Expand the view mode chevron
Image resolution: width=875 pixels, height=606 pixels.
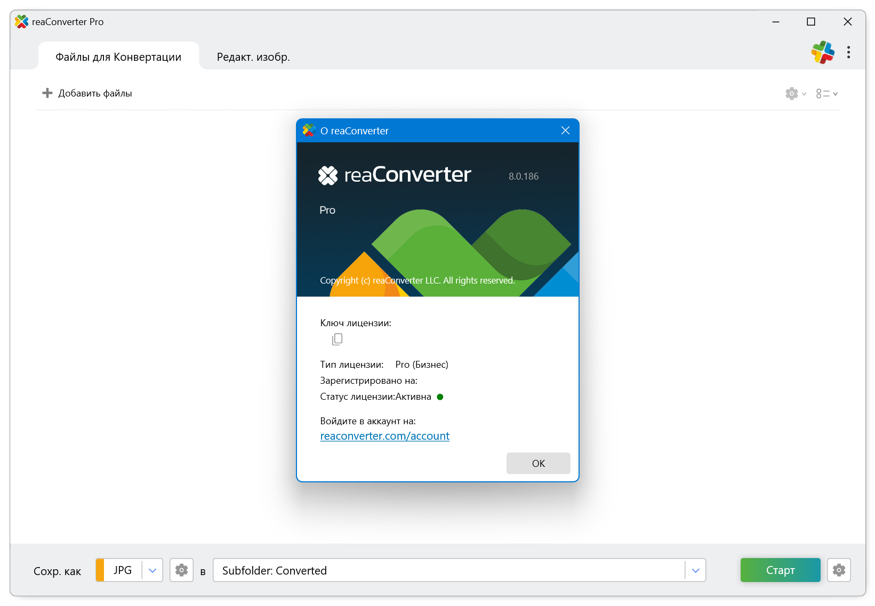pyautogui.click(x=835, y=94)
